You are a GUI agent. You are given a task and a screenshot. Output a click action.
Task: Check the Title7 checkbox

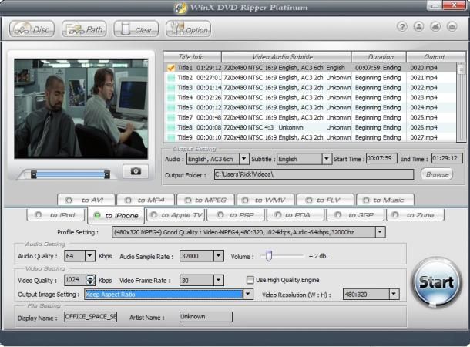click(171, 117)
